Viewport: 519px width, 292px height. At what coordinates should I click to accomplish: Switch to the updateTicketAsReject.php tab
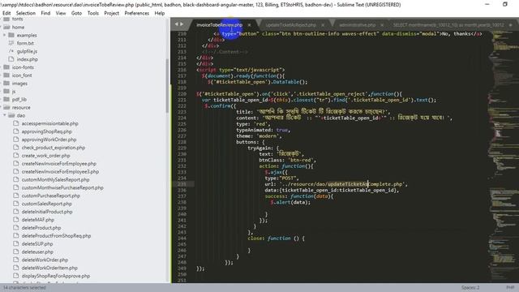(x=290, y=25)
